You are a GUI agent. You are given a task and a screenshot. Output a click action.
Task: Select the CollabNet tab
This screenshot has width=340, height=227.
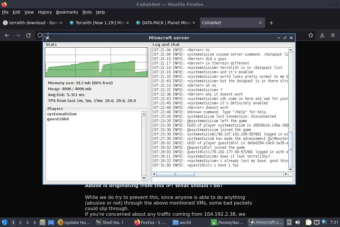[232, 23]
